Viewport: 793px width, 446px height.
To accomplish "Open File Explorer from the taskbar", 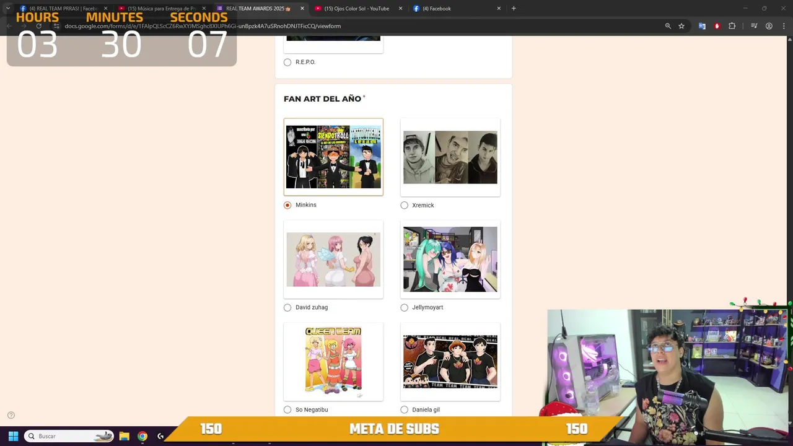I will 124,436.
